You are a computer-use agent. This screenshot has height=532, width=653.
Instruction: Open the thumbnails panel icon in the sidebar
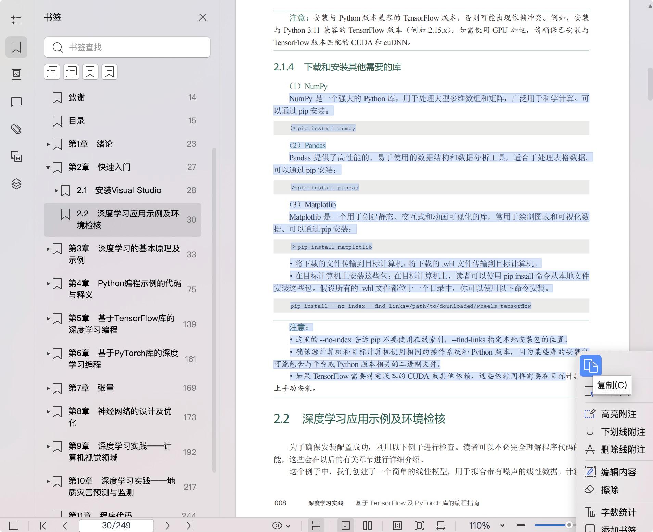point(16,74)
